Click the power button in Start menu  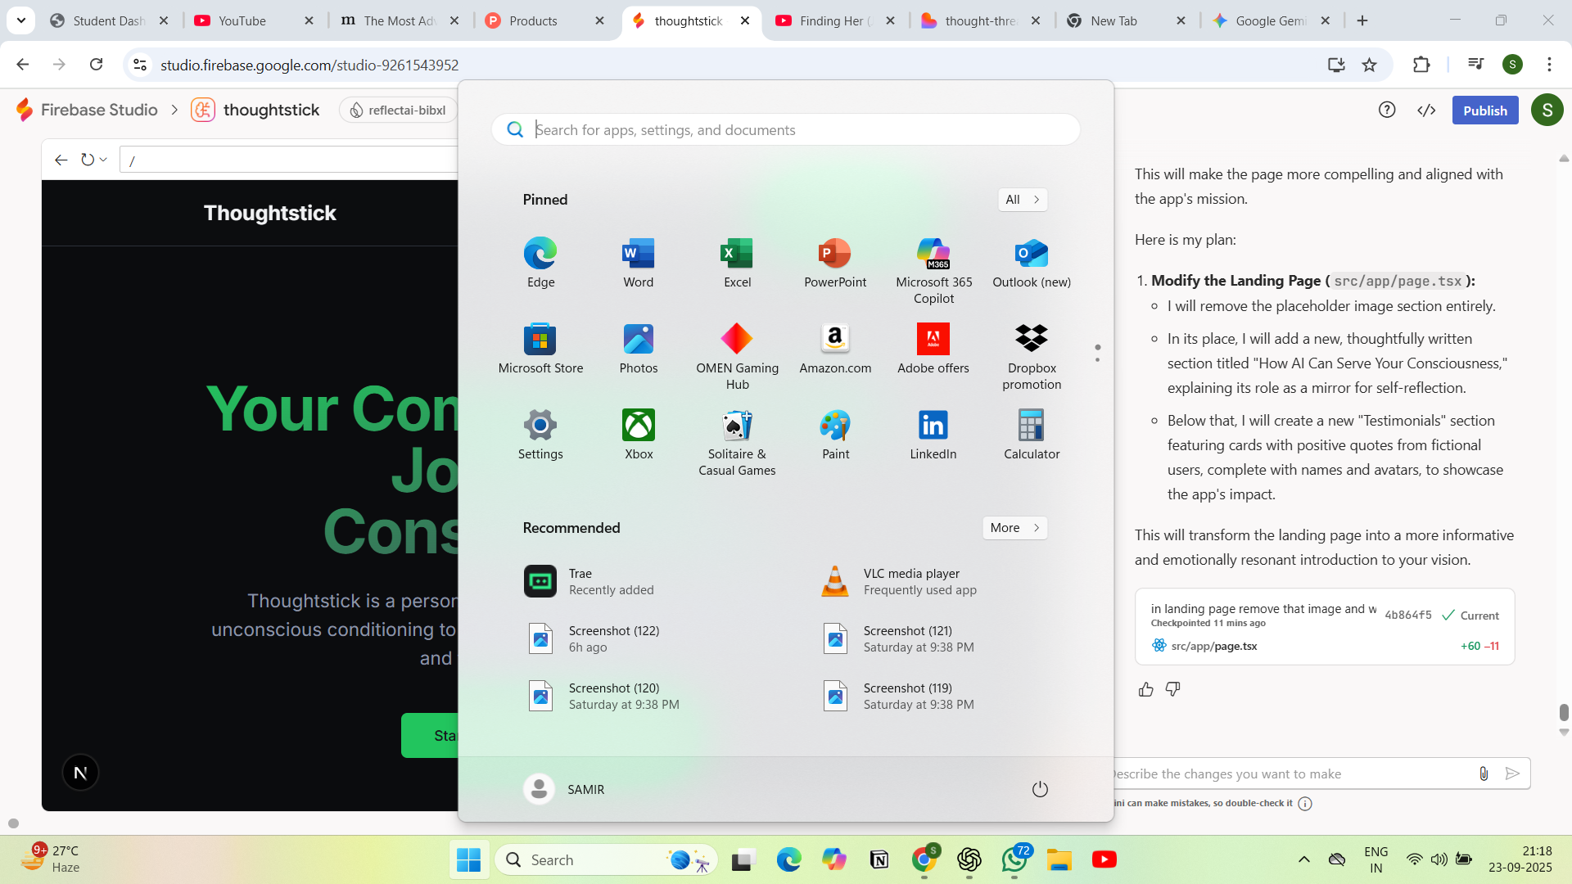point(1040,789)
